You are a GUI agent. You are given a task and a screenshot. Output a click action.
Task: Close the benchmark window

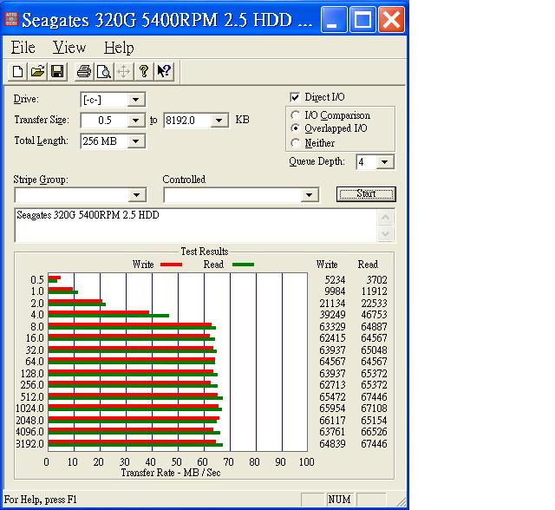coord(391,19)
